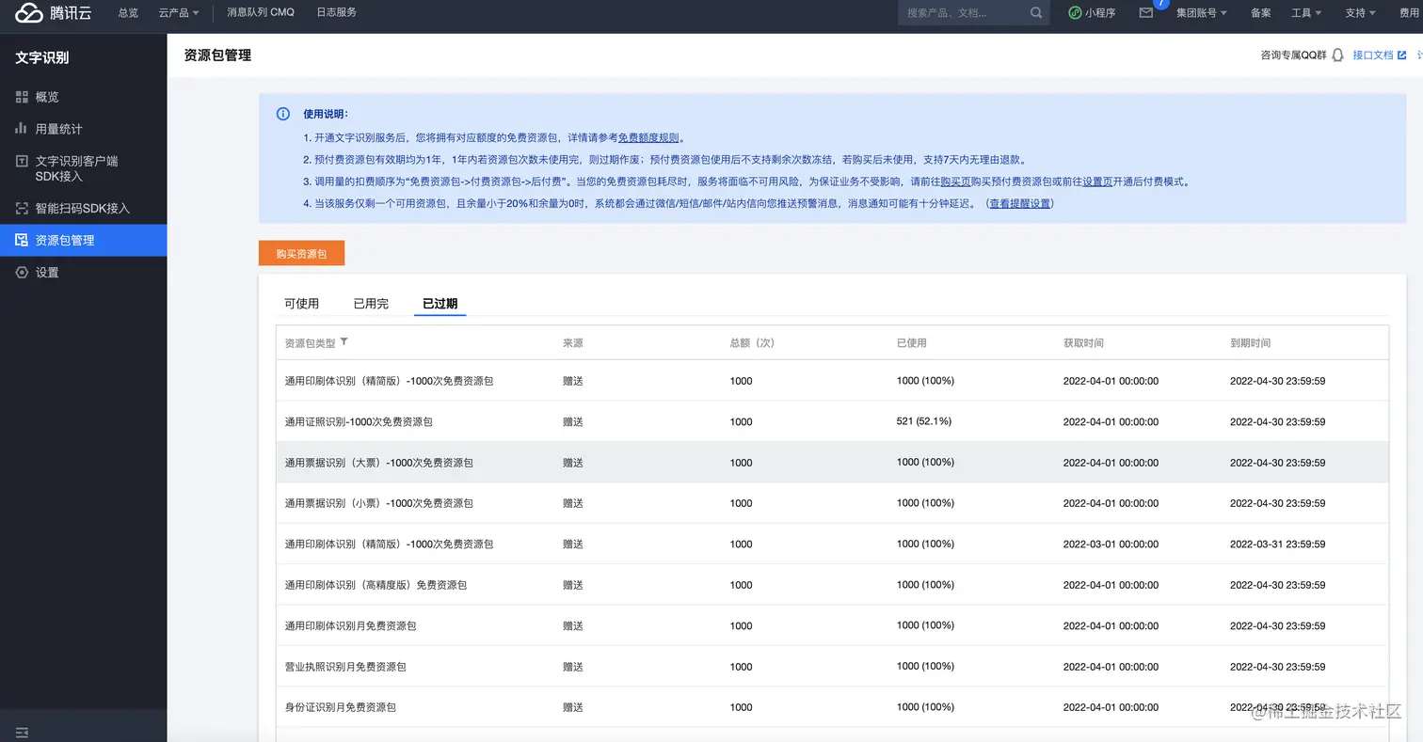This screenshot has width=1423, height=742.
Task: Click the 到期时间 column header
Action: [1251, 343]
